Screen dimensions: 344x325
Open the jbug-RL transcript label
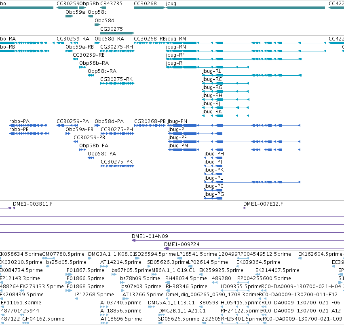tap(212, 71)
